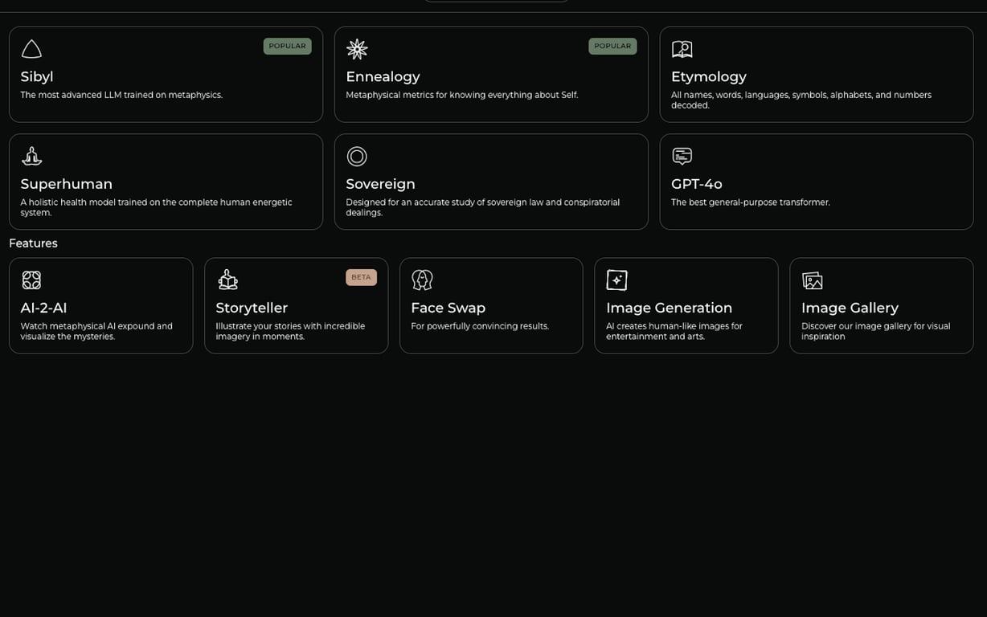This screenshot has width=987, height=617.
Task: Click the AI-2-AI icon
Action: [x=31, y=280]
